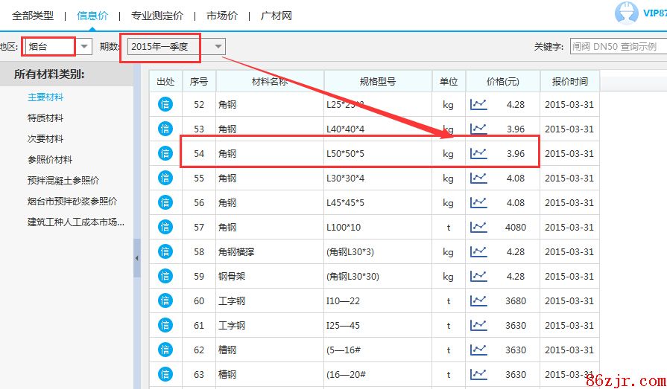
Task: Click the 价格(元) column header
Action: [x=502, y=81]
